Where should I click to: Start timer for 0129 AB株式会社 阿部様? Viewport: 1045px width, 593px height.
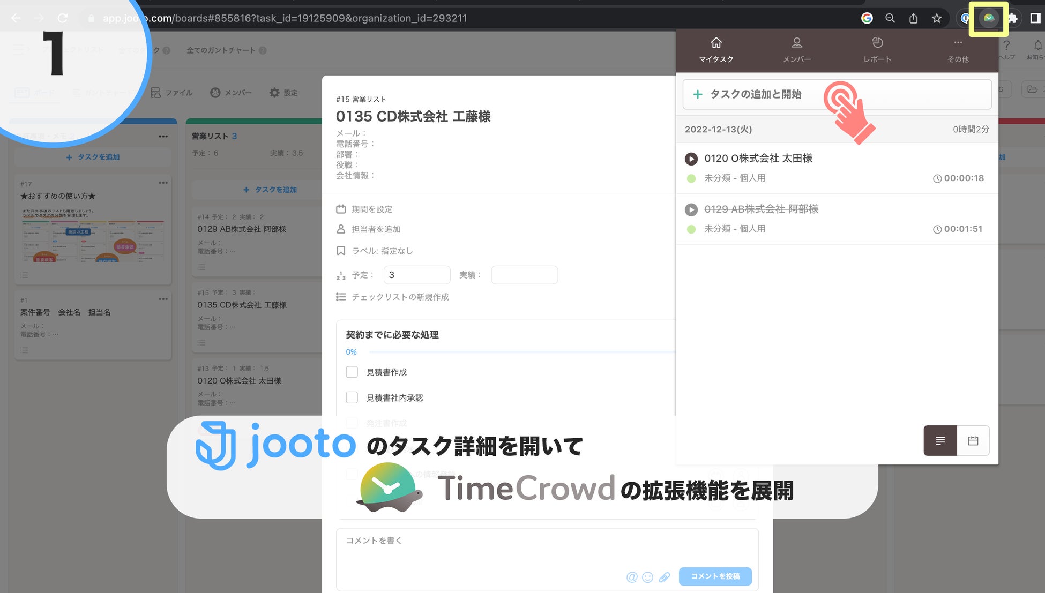691,209
